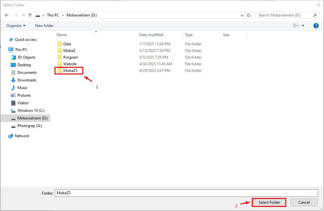Click the New folder button

click(x=44, y=26)
